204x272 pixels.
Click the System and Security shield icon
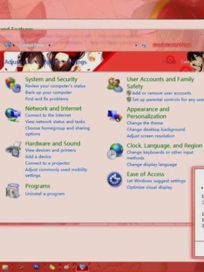[x=13, y=85]
